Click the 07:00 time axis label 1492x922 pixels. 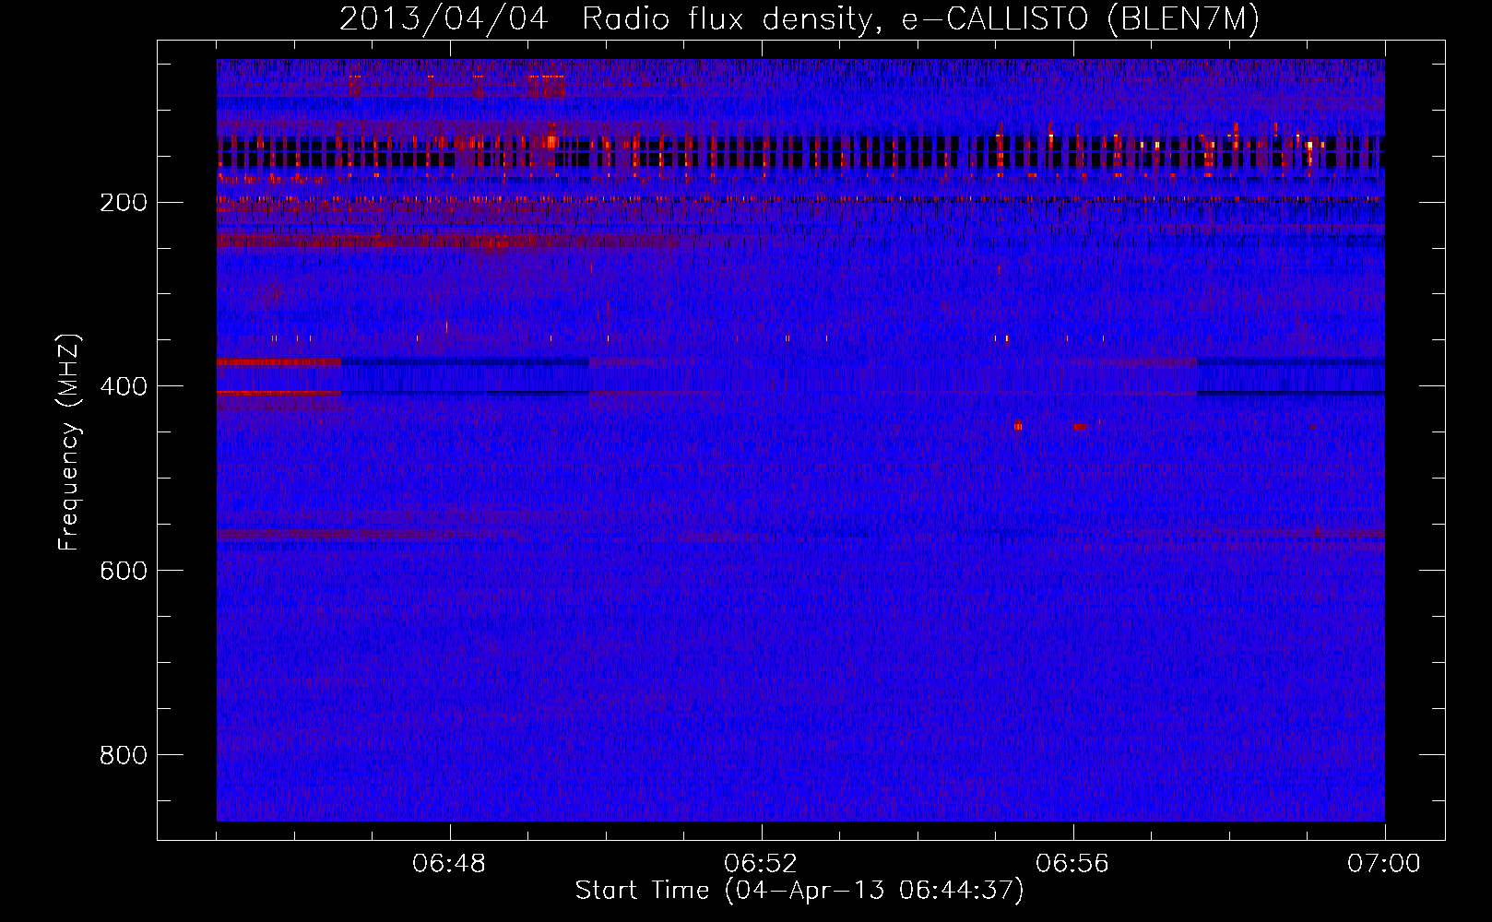pyautogui.click(x=1384, y=864)
